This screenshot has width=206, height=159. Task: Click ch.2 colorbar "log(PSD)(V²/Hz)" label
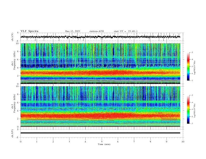coord(195,111)
